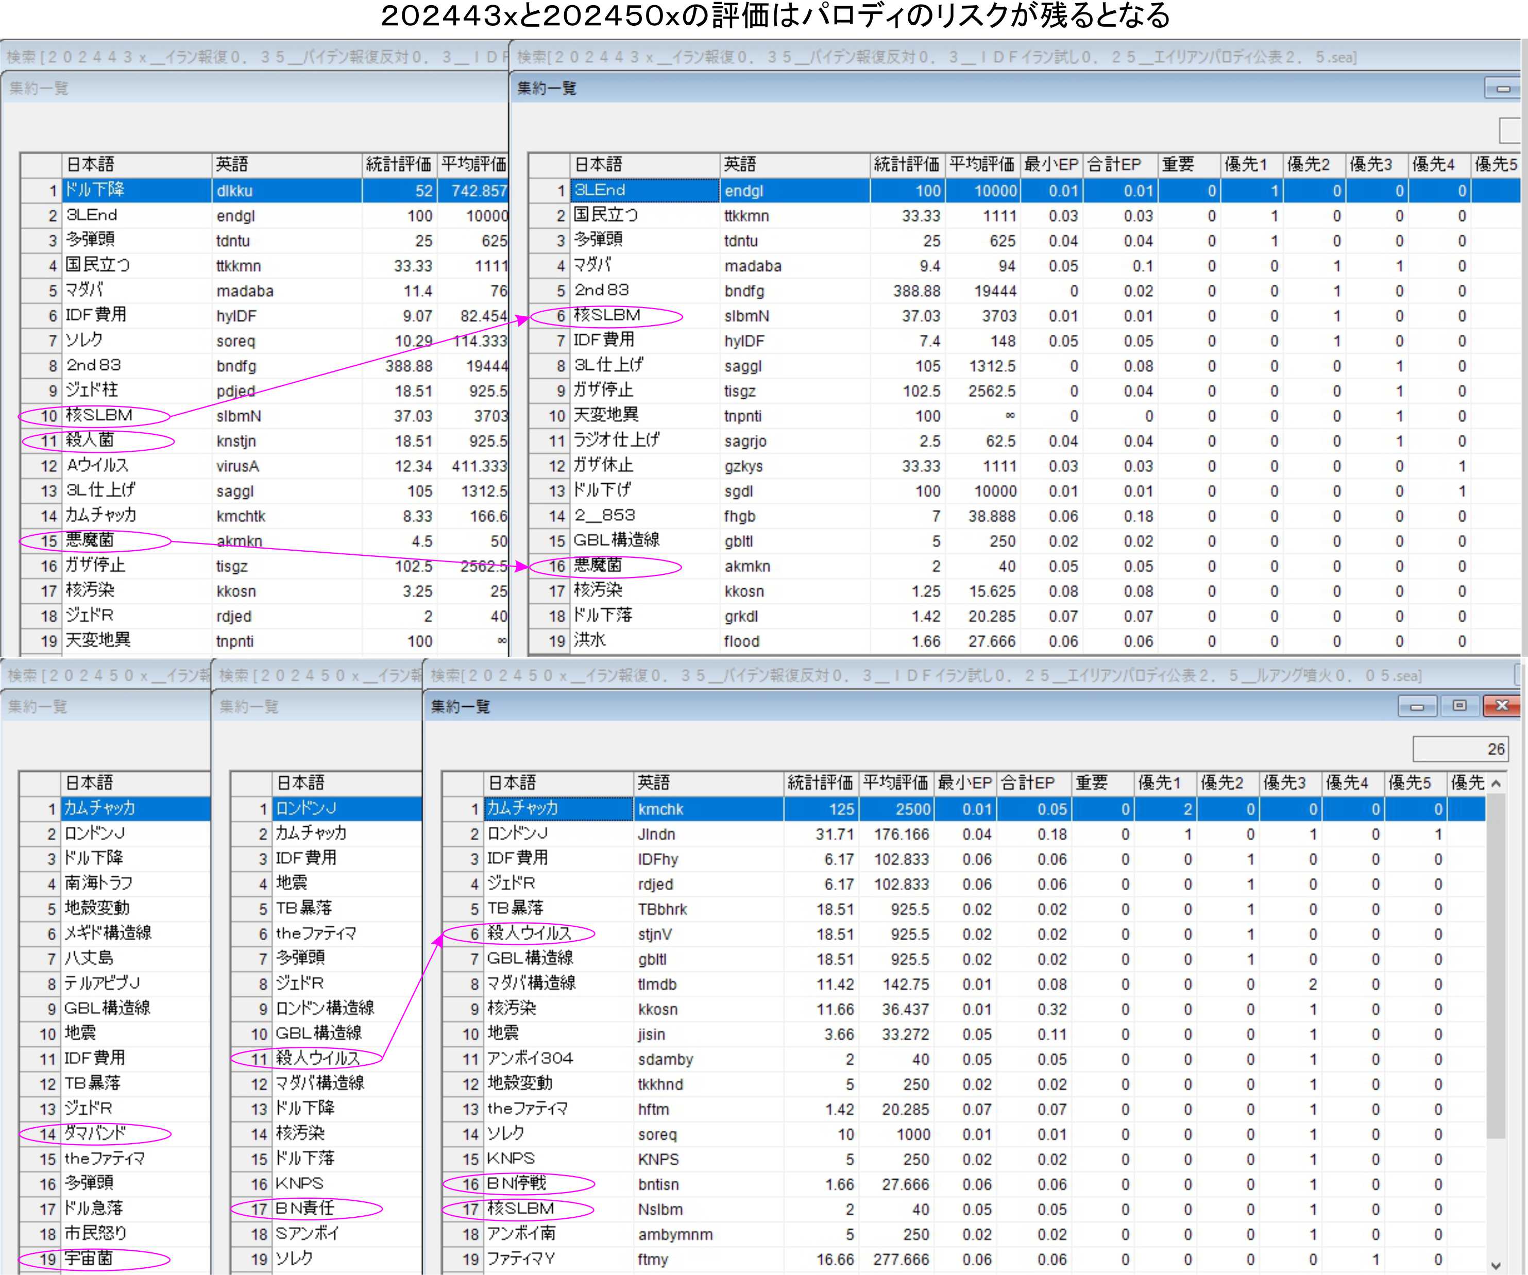Minimize the 202443x 集約一覧 window on the right
This screenshot has height=1275, width=1528.
point(1503,88)
